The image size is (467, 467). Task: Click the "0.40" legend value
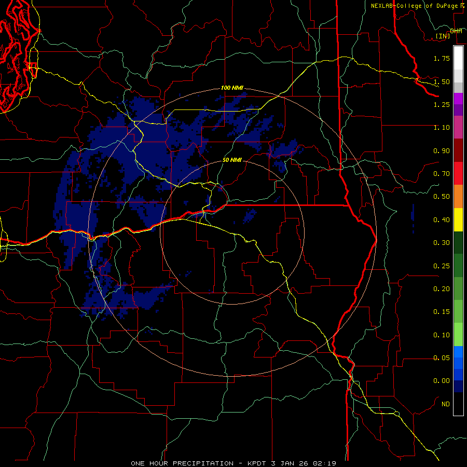tap(442, 220)
